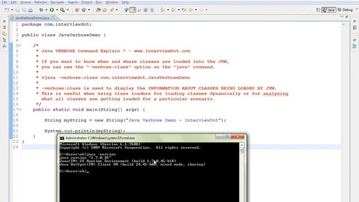The height and width of the screenshot is (202, 359).
Task: Open the Refactor menu
Action: pos(40,2)
